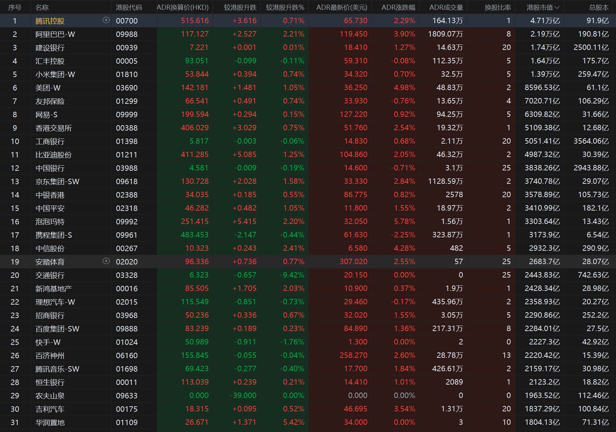Screen dimensions: 616x432
Task: Select the 华润置地 row
Action: [50, 423]
